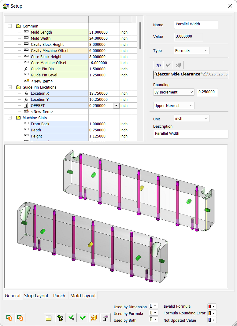237x326 pixels.
Task: Click the parameter list vertical scrollbar
Action: [x=140, y=35]
